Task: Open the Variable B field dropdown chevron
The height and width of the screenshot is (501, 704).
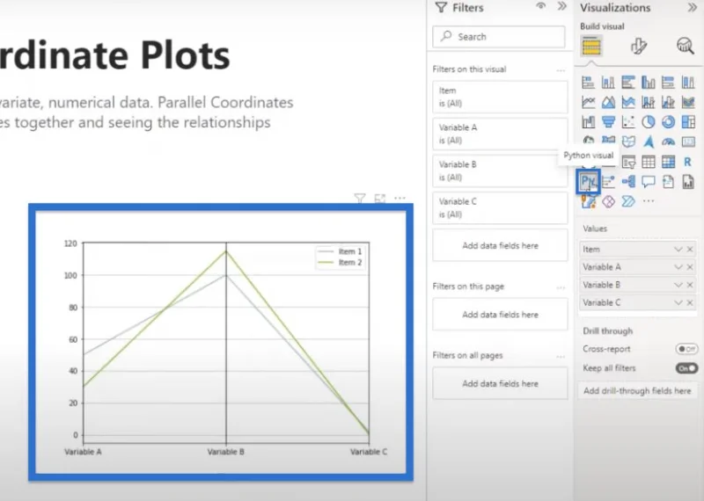Action: point(678,286)
